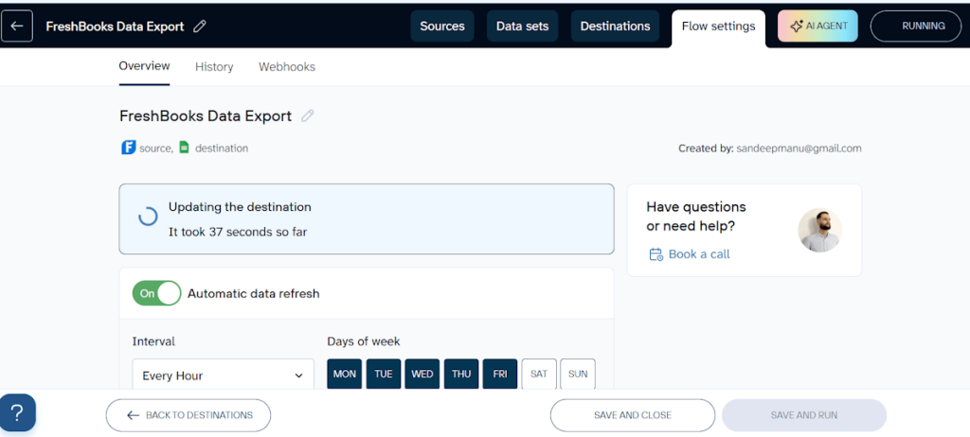Click the sandeepmanu@gmail.com creator email
The width and height of the screenshot is (970, 437).
click(799, 149)
